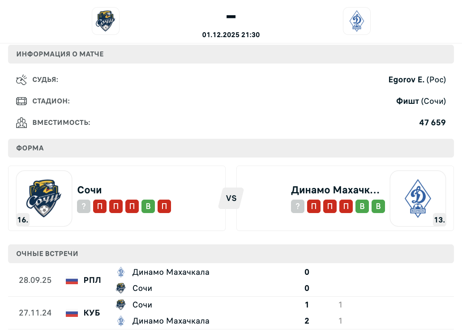This screenshot has height=333, width=462.
Task: Click Sochi's green В win badge
Action: pyautogui.click(x=148, y=206)
